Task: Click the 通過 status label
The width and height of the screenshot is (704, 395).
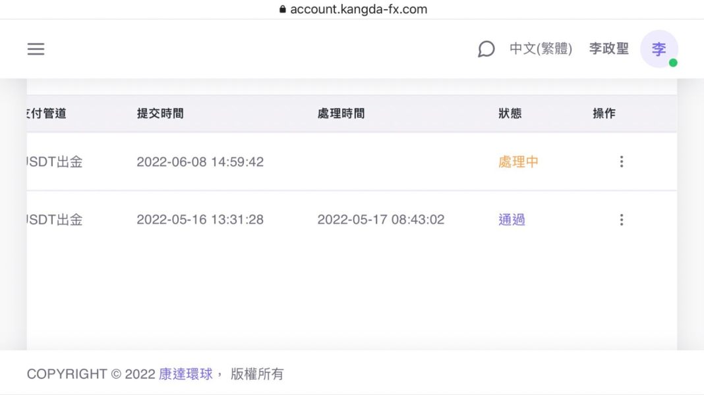Action: pos(512,219)
